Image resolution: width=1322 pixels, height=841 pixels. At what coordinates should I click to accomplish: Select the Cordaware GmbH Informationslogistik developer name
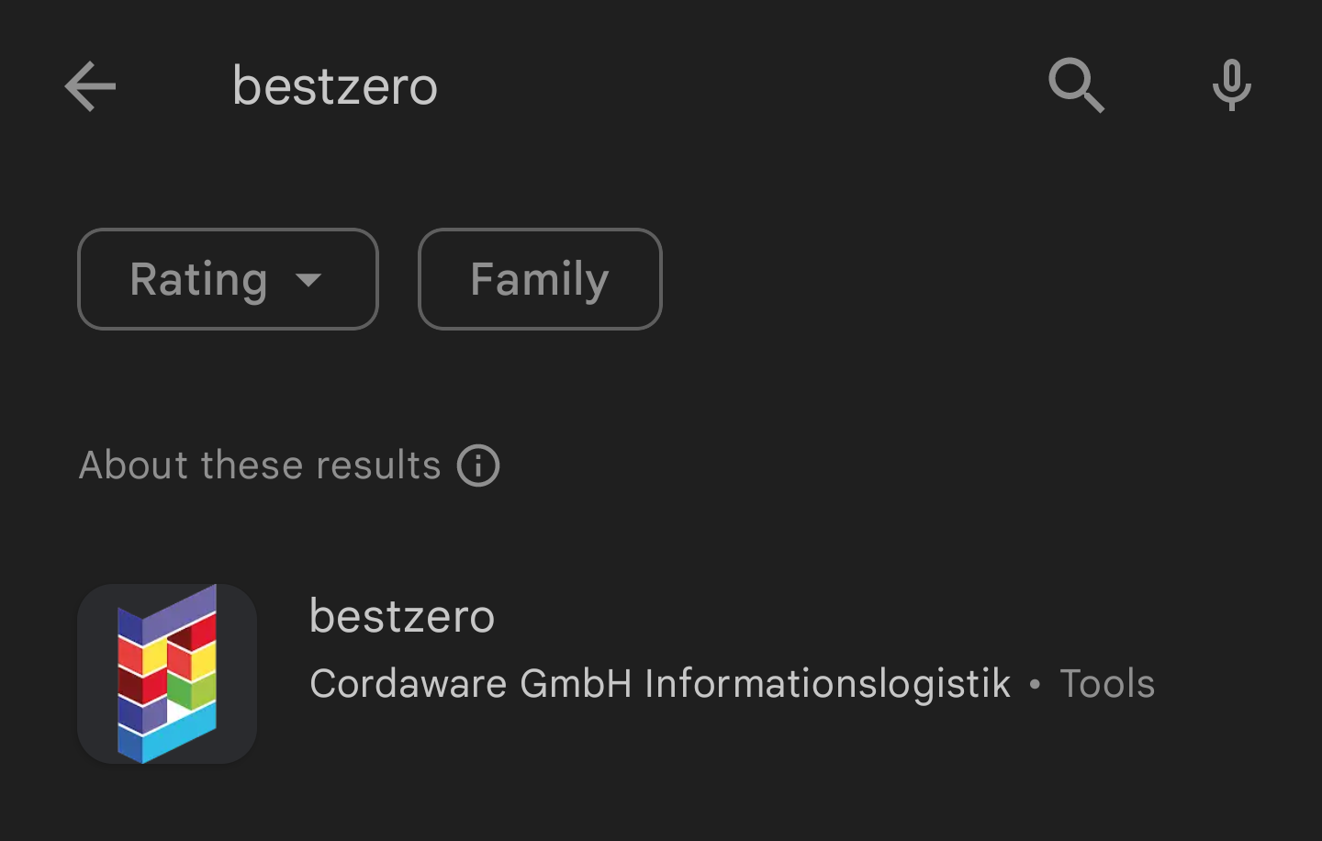point(659,684)
